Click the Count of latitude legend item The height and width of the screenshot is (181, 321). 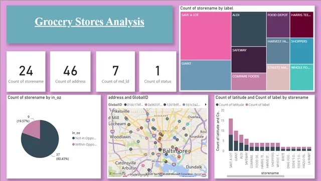pos(230,105)
